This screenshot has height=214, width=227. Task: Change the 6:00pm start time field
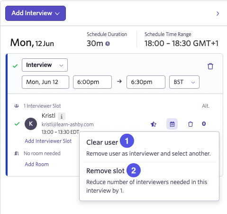coord(92,82)
